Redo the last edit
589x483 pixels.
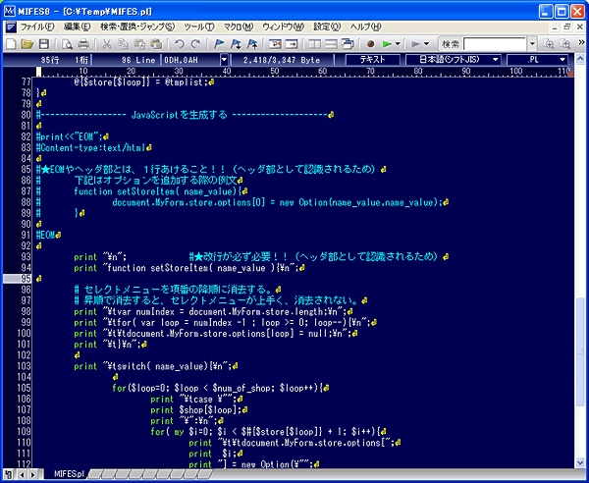(x=195, y=44)
